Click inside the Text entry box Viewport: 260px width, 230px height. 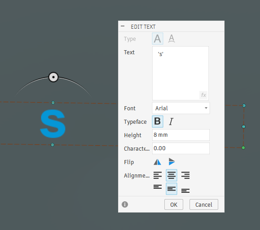click(x=181, y=73)
